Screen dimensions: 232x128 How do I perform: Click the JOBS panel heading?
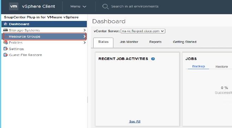point(191,59)
